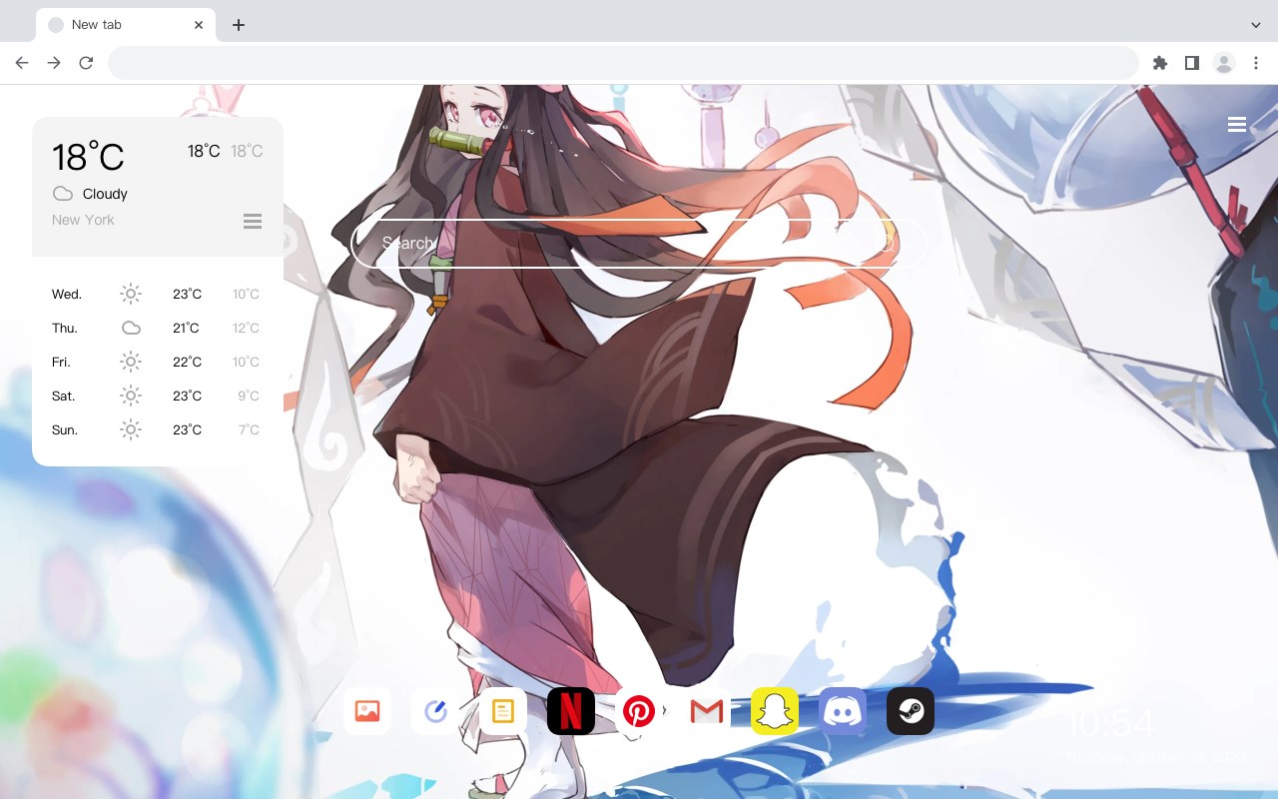The height and width of the screenshot is (799, 1278).
Task: Reload the page
Action: pos(86,63)
